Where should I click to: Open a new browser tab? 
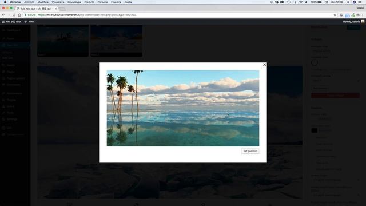pos(62,9)
